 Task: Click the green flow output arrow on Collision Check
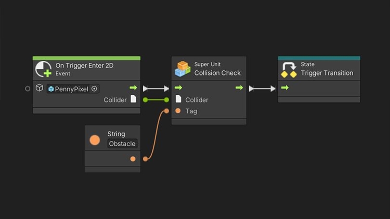click(x=239, y=88)
